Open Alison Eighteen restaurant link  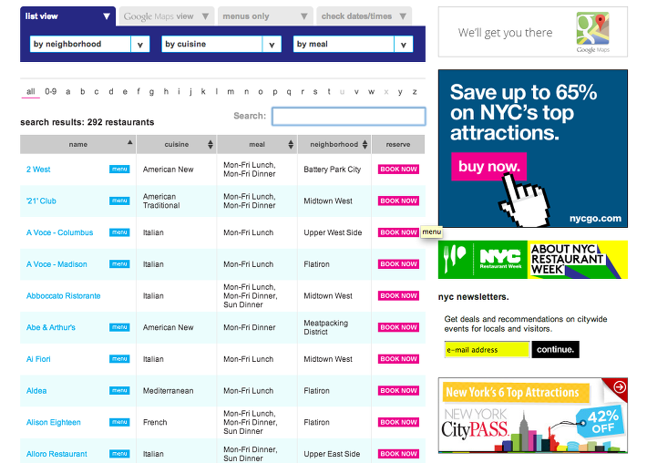54,422
